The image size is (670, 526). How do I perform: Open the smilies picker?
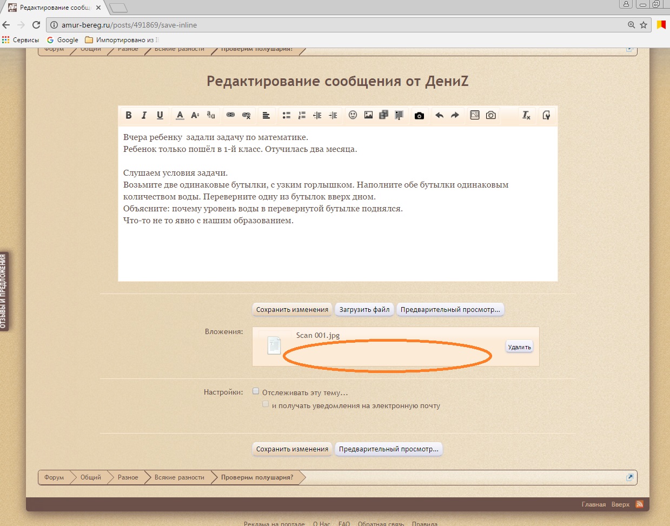[353, 115]
